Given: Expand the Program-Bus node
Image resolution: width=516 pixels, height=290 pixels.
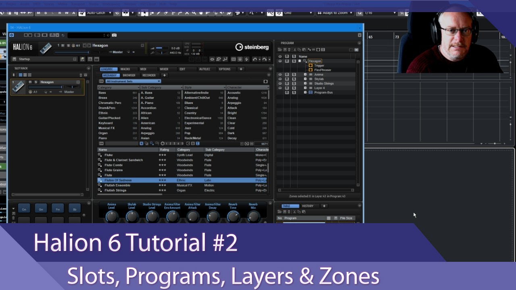Looking at the screenshot, I should coord(305,92).
